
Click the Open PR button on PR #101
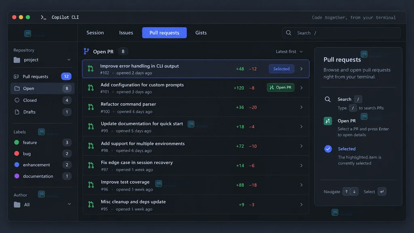(281, 87)
